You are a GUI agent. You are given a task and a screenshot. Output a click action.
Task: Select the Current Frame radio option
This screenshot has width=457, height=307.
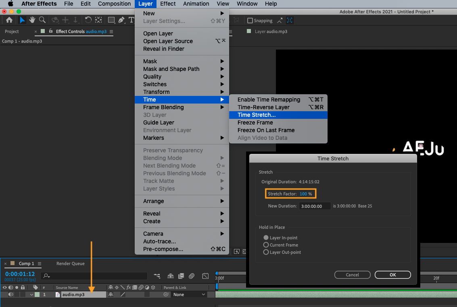point(266,245)
